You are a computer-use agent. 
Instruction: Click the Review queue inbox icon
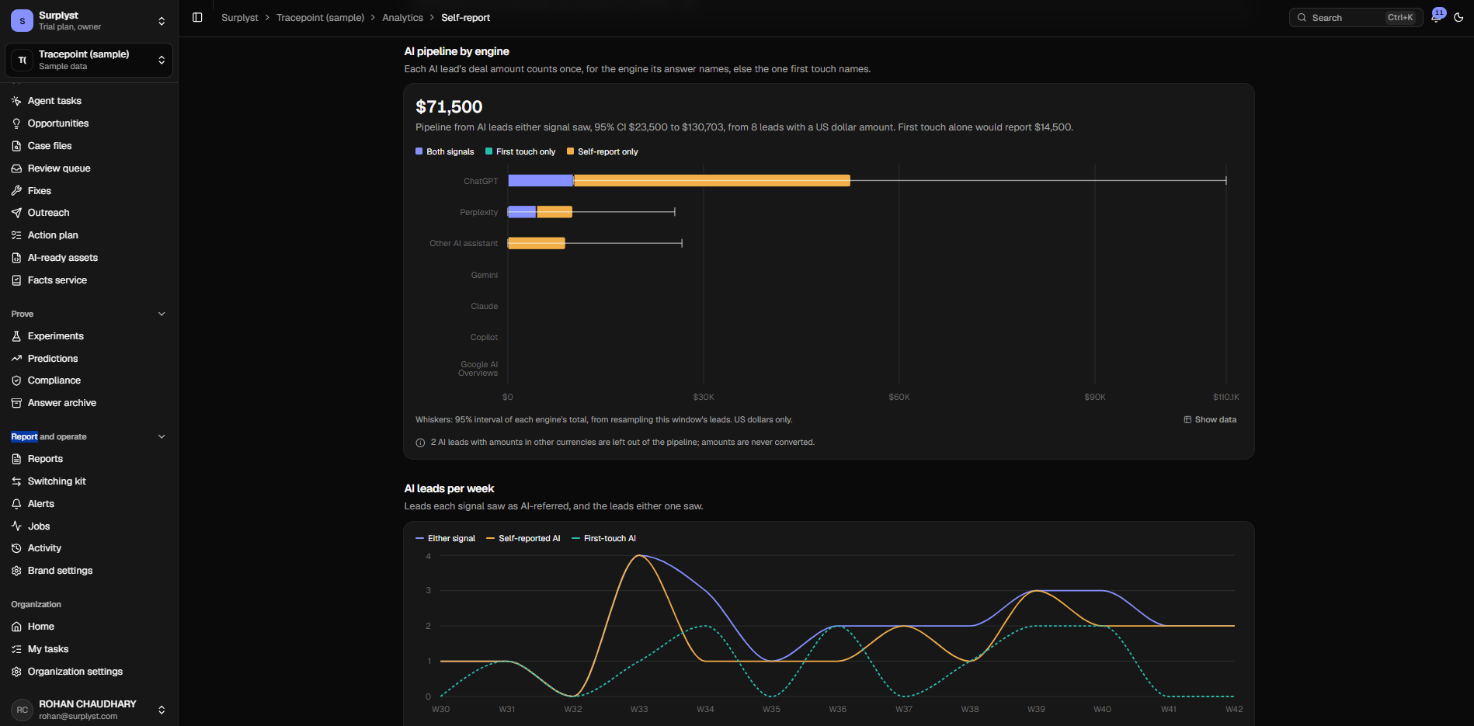click(x=16, y=168)
